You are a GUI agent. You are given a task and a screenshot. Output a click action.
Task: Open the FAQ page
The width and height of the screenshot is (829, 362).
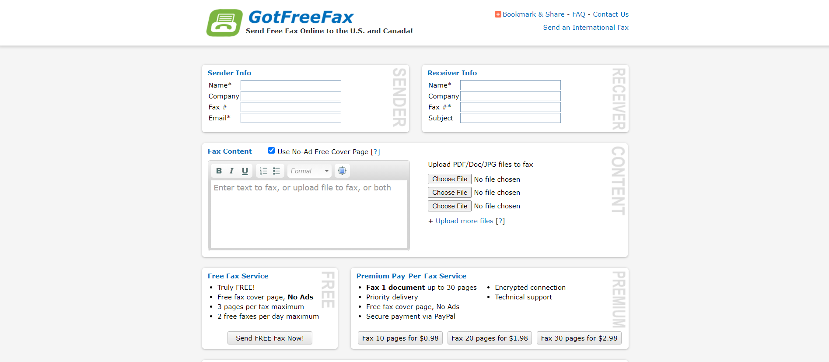tap(578, 14)
